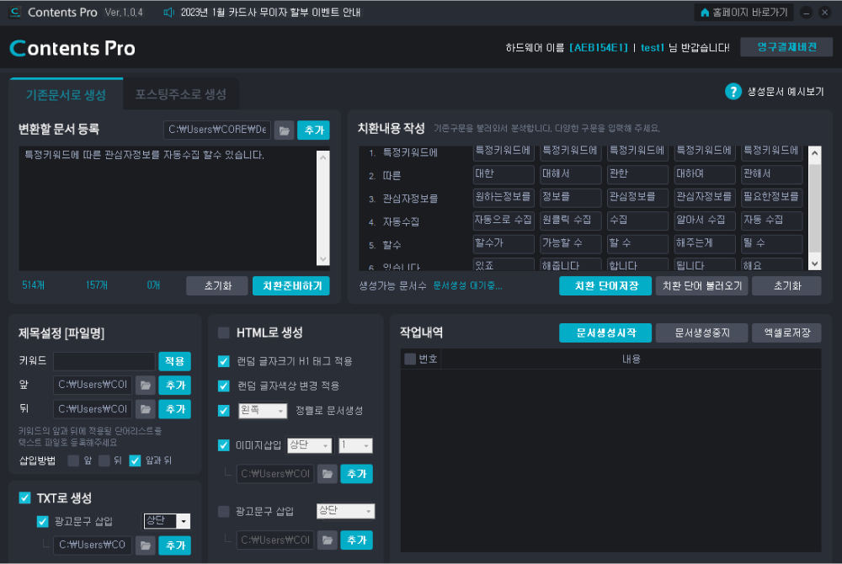
Task: Click 치환 단어 불러오기 button
Action: [x=702, y=285]
